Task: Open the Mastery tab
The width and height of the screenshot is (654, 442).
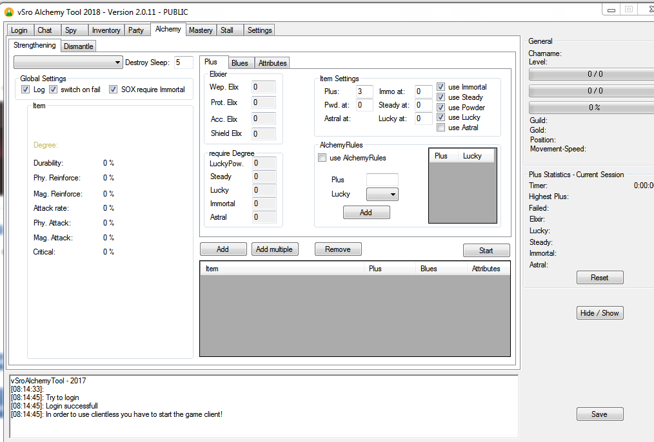Action: pyautogui.click(x=201, y=30)
